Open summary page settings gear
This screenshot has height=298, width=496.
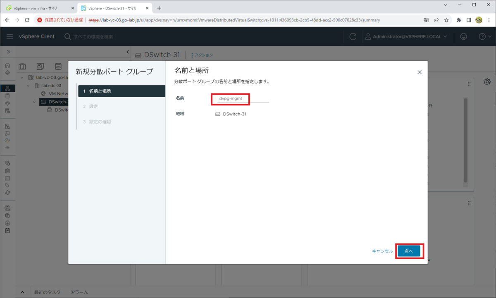tap(487, 82)
